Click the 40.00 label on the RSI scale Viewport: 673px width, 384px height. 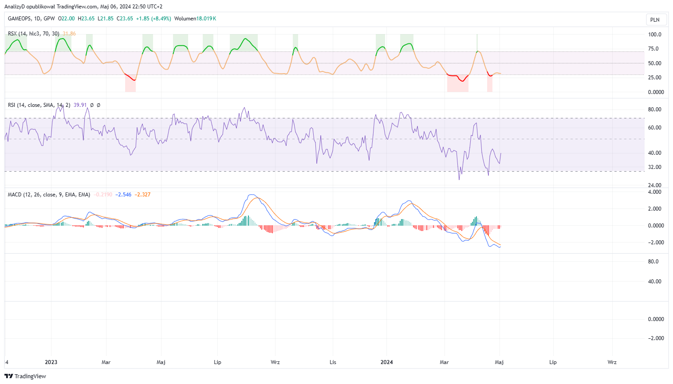655,153
